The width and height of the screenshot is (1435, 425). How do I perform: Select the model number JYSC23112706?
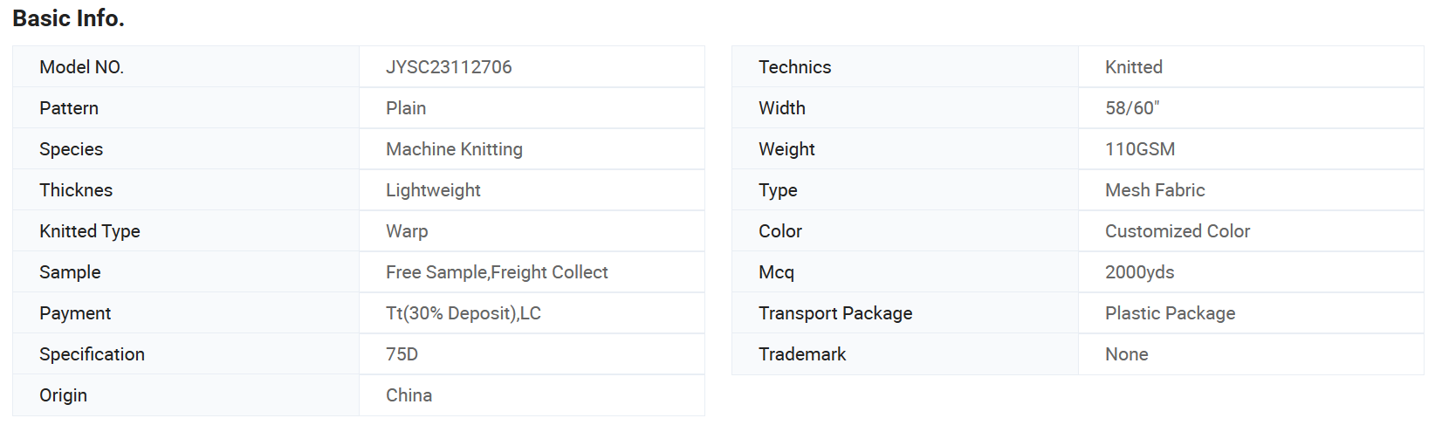(449, 67)
